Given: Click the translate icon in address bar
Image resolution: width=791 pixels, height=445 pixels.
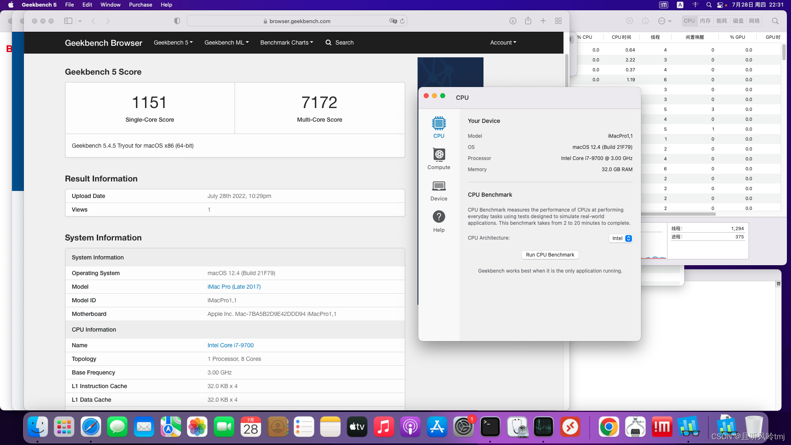Looking at the screenshot, I should (393, 21).
